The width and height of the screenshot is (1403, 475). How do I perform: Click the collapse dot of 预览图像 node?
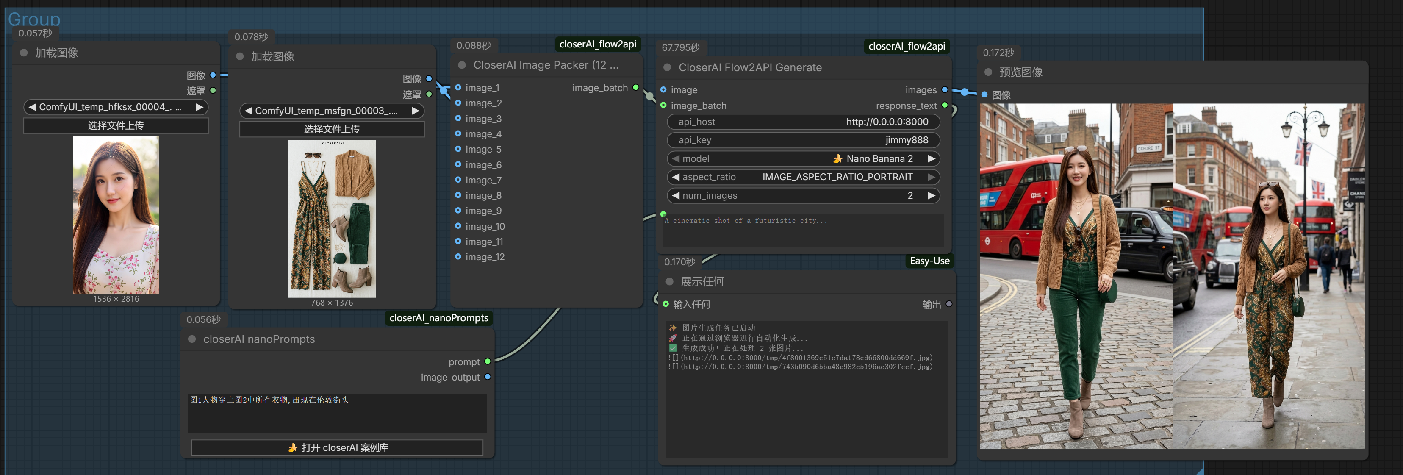coord(988,72)
